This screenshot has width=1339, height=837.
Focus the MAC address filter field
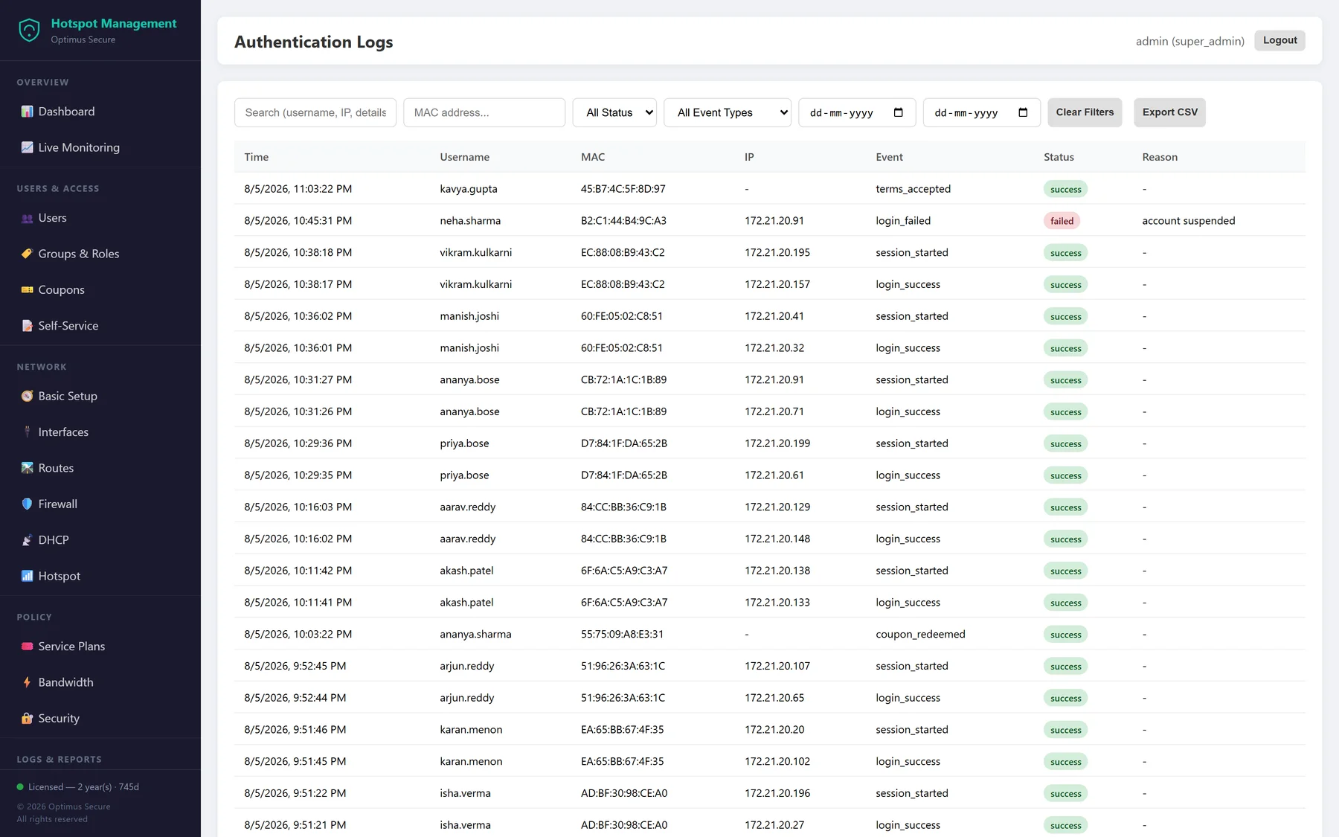point(484,112)
